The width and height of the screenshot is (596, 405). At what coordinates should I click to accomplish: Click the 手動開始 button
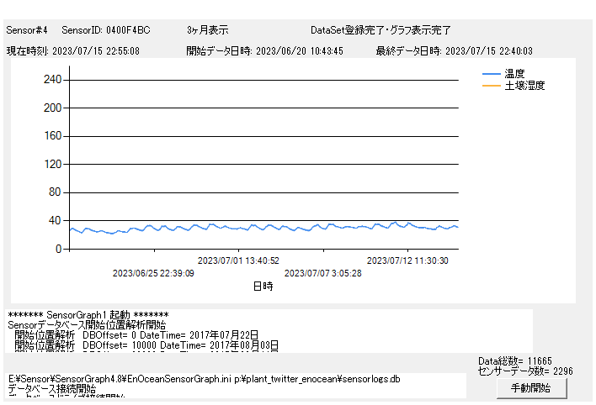coord(530,388)
